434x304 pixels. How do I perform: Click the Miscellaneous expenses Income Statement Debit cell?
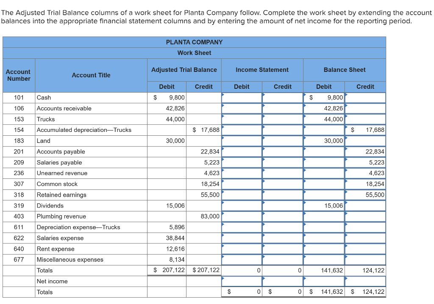pyautogui.click(x=242, y=260)
